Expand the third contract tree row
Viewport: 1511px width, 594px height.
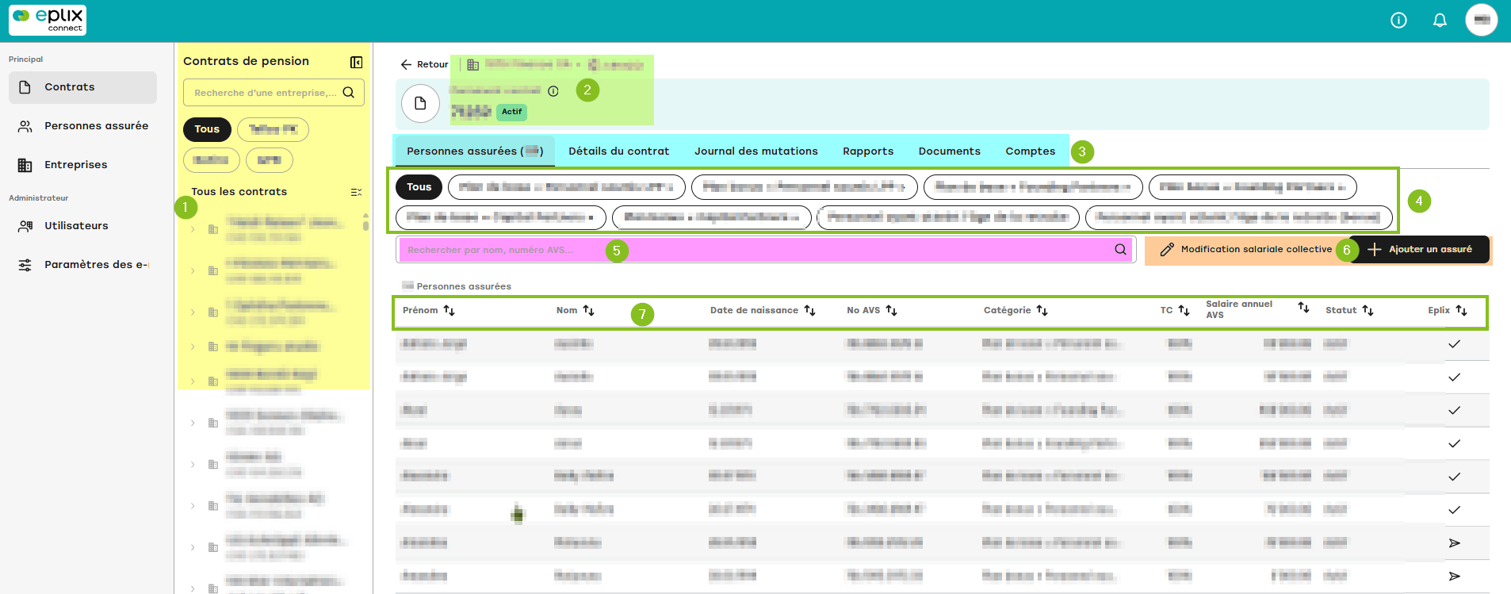click(193, 312)
